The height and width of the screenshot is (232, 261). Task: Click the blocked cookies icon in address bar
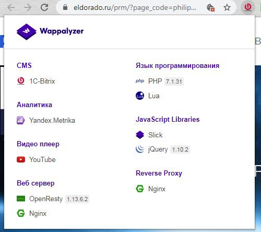pyautogui.click(x=210, y=8)
